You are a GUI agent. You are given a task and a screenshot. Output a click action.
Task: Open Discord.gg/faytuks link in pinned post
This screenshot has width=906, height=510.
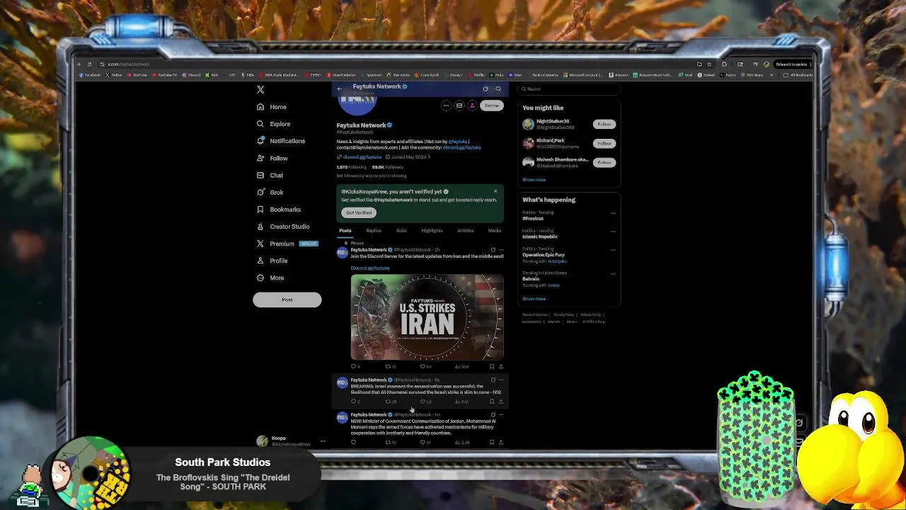pyautogui.click(x=370, y=268)
